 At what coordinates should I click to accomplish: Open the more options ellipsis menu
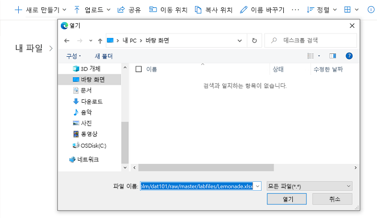tap(295, 10)
